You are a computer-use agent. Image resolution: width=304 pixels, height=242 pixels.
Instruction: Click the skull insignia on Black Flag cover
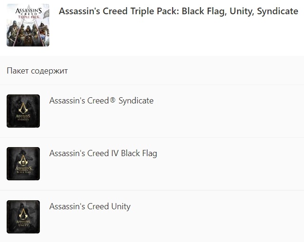point(23,160)
